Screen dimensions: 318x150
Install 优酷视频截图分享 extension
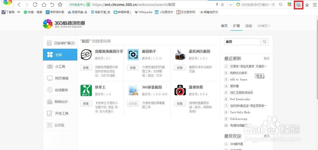(x=86, y=68)
